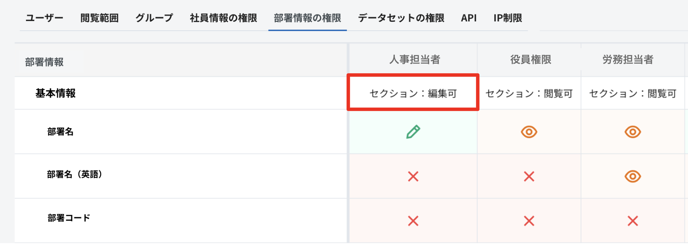Click the 労務担当者 eye icon for 部署名
The width and height of the screenshot is (688, 245).
[x=633, y=132]
